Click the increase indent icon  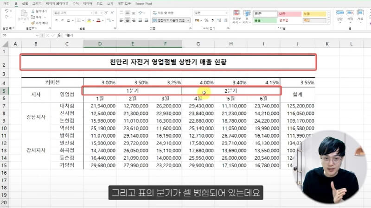pyautogui.click(x=147, y=20)
